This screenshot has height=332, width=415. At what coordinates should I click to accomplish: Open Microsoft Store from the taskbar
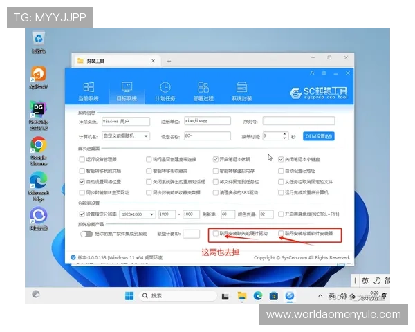pyautogui.click(x=274, y=296)
